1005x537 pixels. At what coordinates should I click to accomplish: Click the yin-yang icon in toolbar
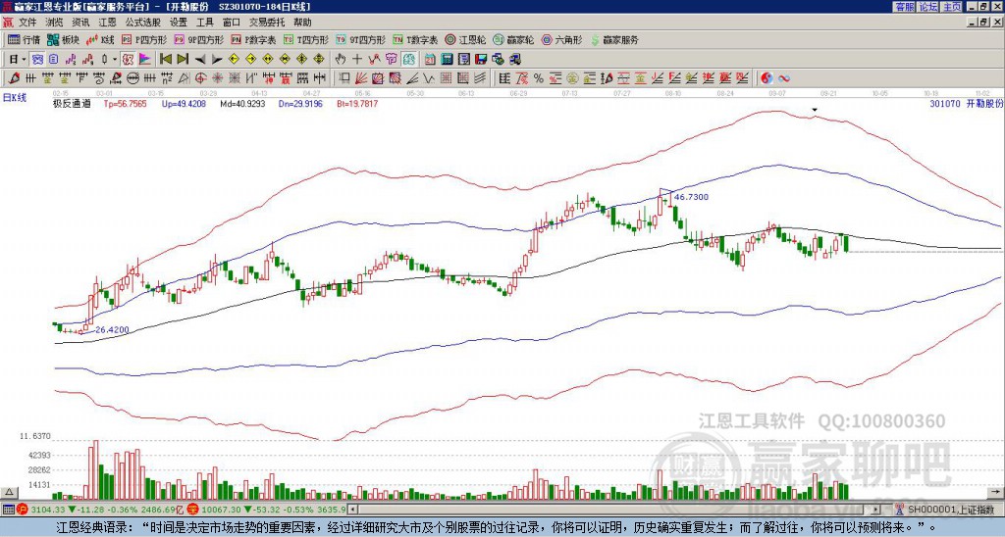[767, 78]
